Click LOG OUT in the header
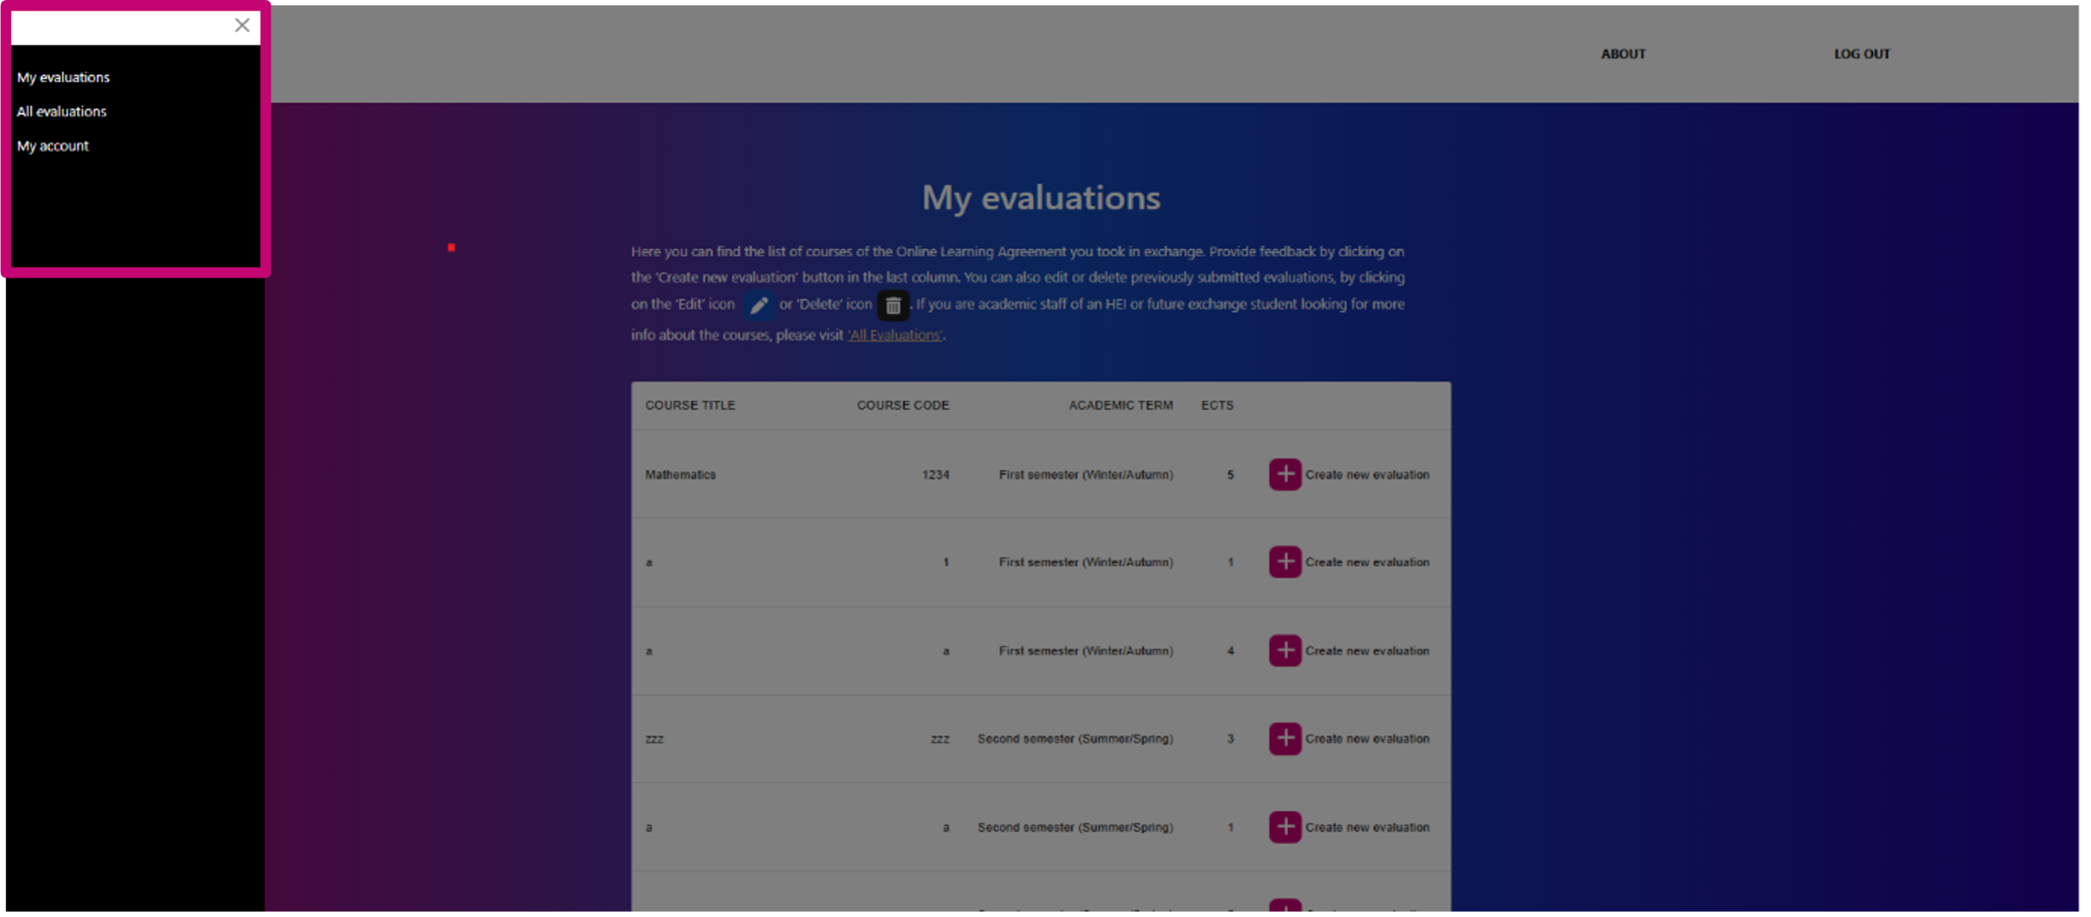 [x=1862, y=53]
